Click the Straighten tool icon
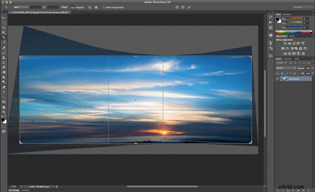 (72, 7)
